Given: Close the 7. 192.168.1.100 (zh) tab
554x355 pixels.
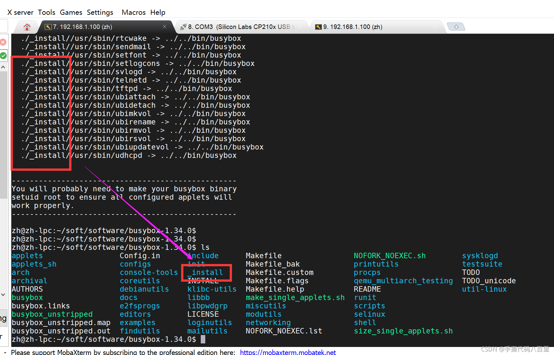Looking at the screenshot, I should click(164, 27).
